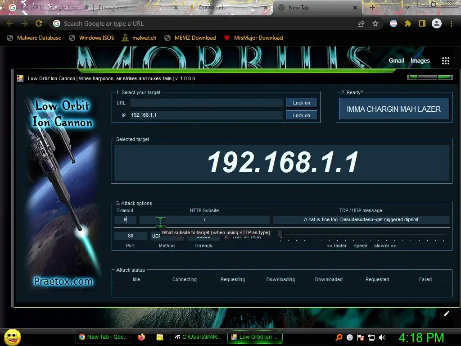Open the MrsMajor Download bookmark
461x346 pixels.
253,38
